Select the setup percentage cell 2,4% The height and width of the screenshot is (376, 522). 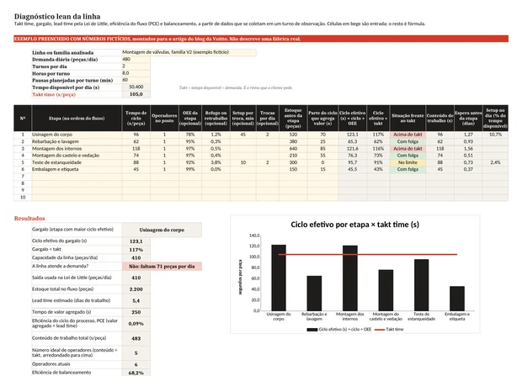pos(495,162)
